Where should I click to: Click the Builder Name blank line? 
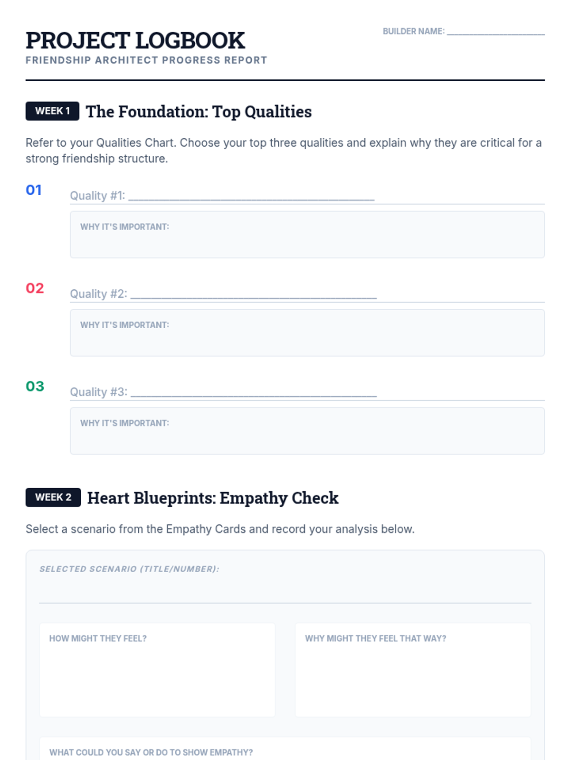495,31
